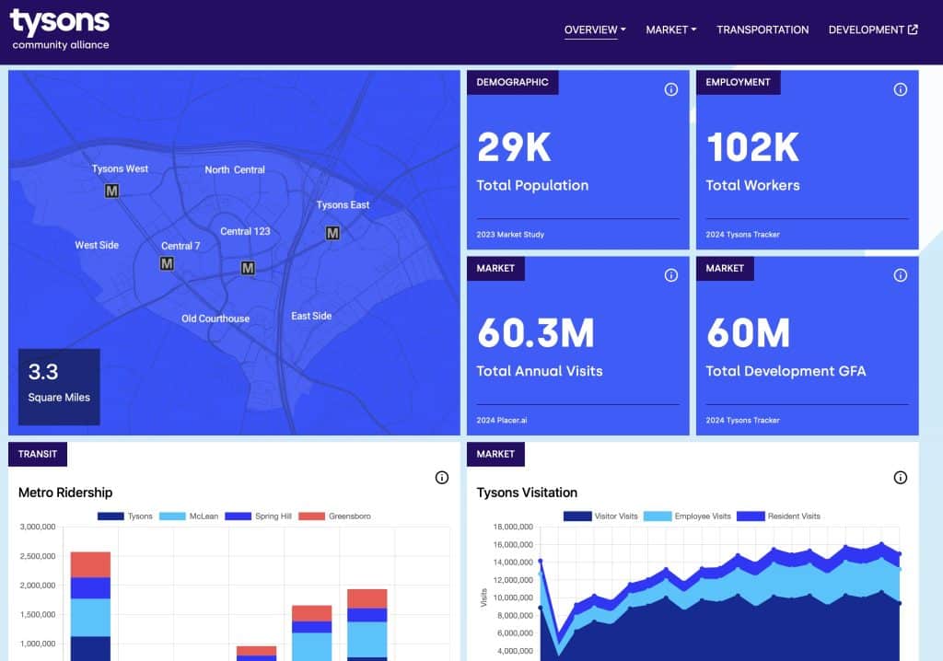
Task: Open info on the Total Development GFA card
Action: click(900, 275)
